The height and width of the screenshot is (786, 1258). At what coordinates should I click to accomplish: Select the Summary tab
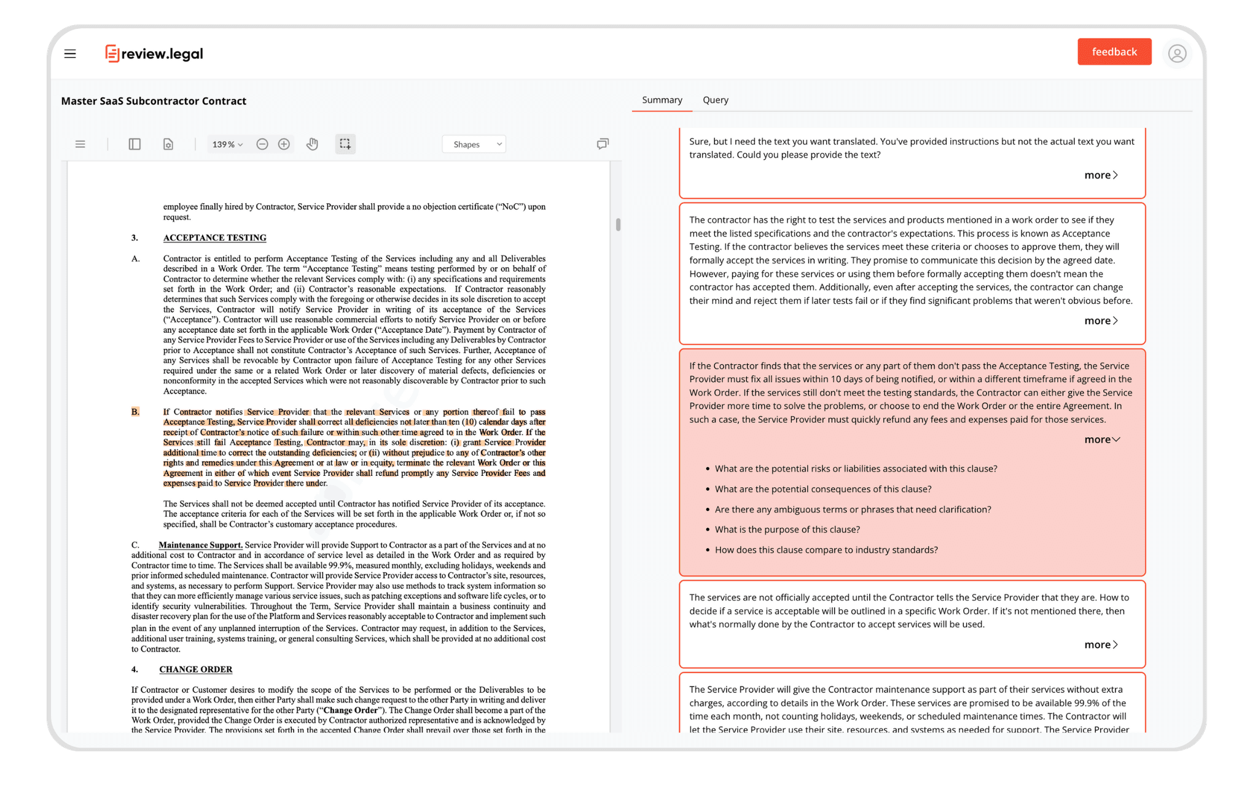click(x=662, y=100)
